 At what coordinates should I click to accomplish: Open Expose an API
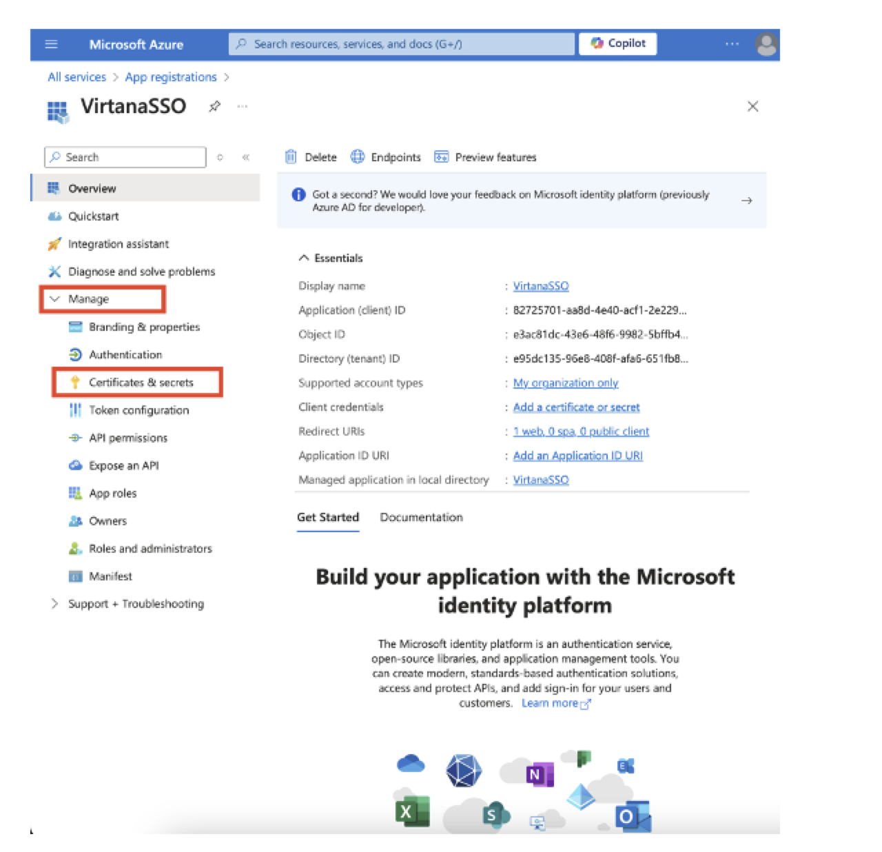coord(123,465)
